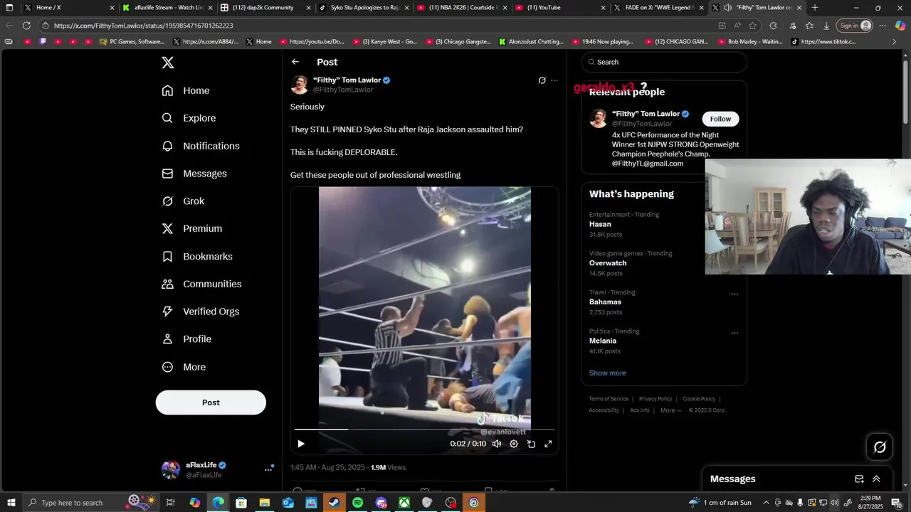Follow "Filthy" Tom Lawlor
Screen dimensions: 911x512
720,119
